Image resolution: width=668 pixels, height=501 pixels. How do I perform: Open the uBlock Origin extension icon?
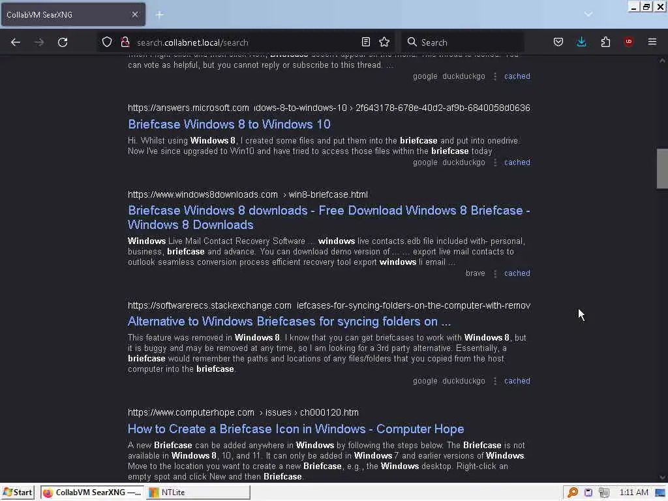click(x=628, y=42)
